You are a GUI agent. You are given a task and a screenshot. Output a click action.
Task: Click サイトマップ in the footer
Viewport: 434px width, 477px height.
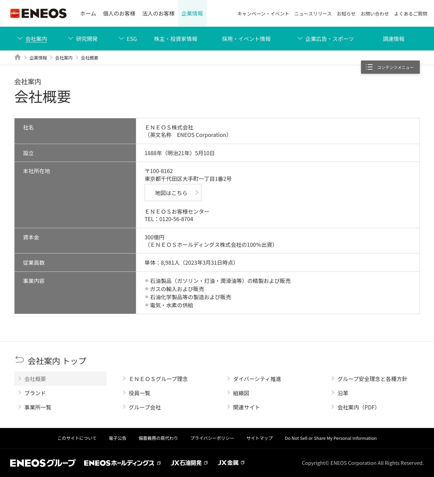pos(260,438)
